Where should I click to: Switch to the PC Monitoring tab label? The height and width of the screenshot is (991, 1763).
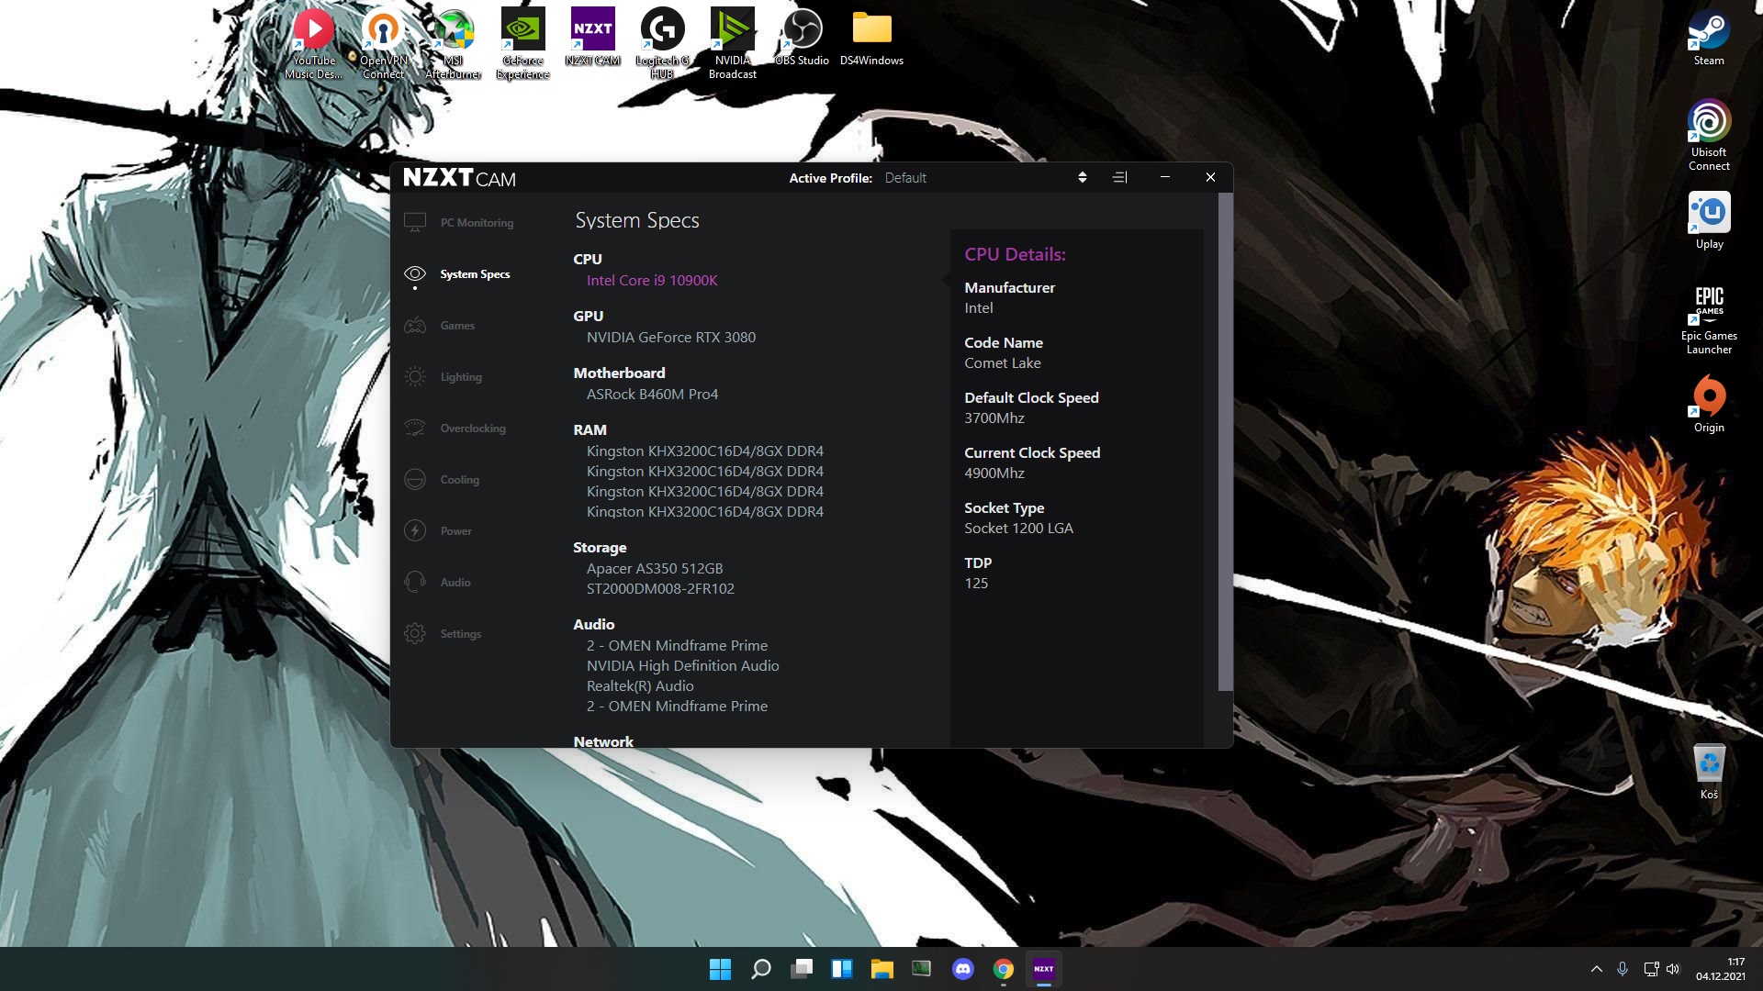pyautogui.click(x=477, y=223)
